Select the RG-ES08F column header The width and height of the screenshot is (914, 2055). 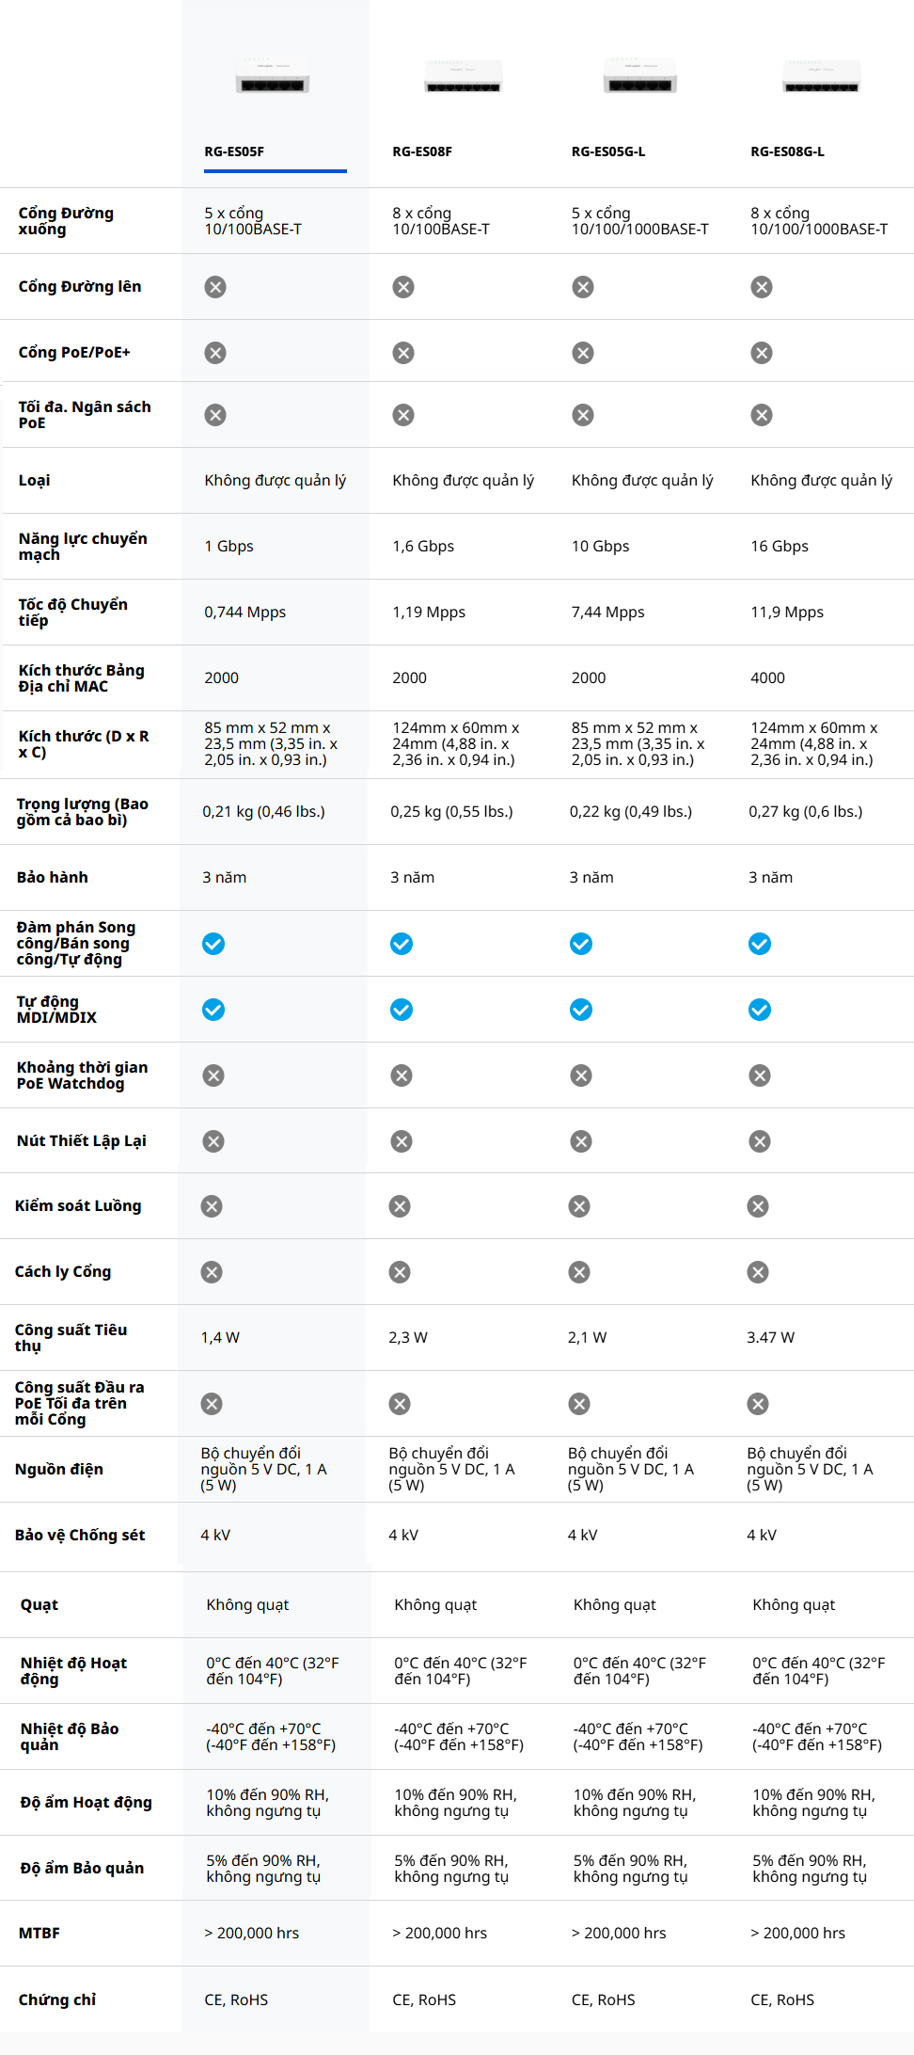(x=422, y=151)
